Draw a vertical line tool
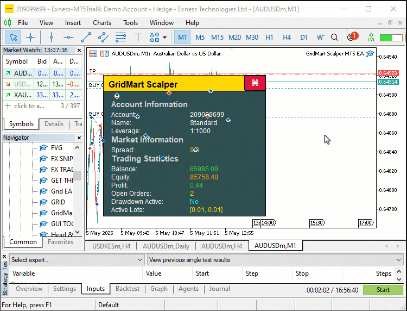 (x=51, y=38)
